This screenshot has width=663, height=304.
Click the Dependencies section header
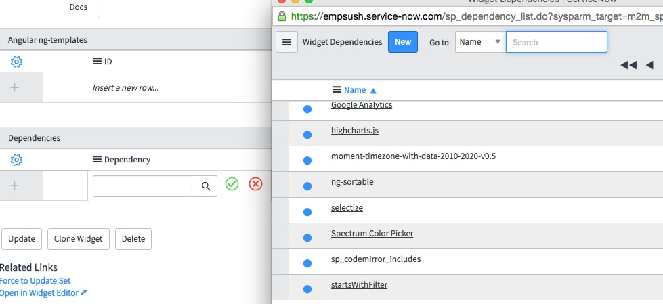point(135,138)
